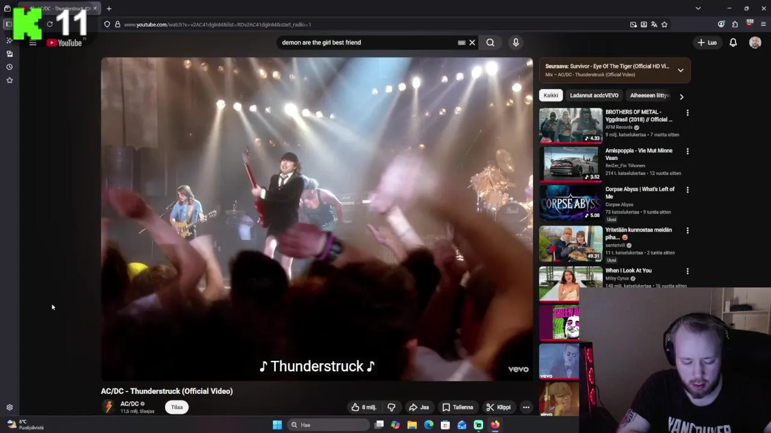This screenshot has height=433, width=771.
Task: Open the Corpse Abyss thumbnail
Action: point(570,203)
